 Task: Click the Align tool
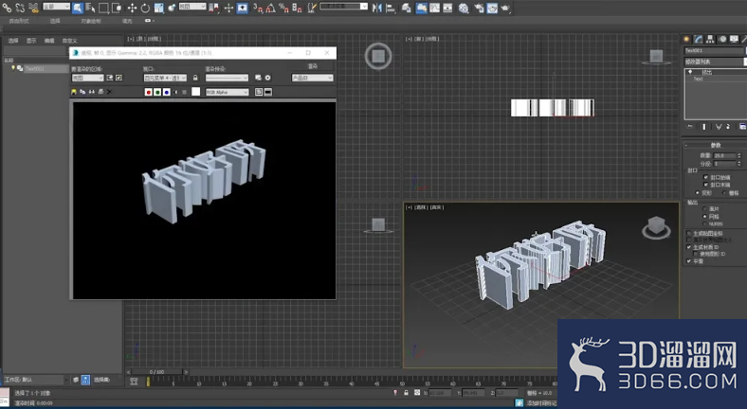[391, 8]
